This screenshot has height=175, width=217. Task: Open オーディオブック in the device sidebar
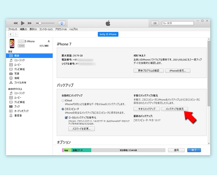click(22, 111)
